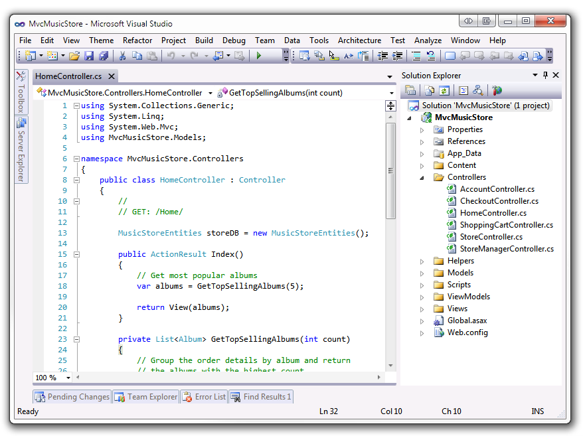The height and width of the screenshot is (436, 583).
Task: Click the editor vertical scrollbar thumb
Action: pyautogui.click(x=391, y=171)
